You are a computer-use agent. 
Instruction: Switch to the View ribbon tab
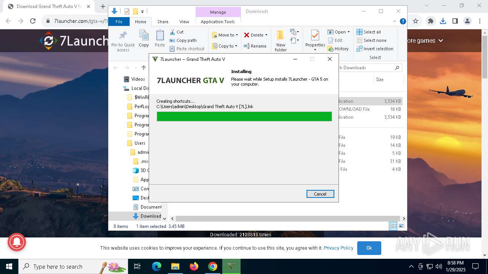pyautogui.click(x=184, y=22)
